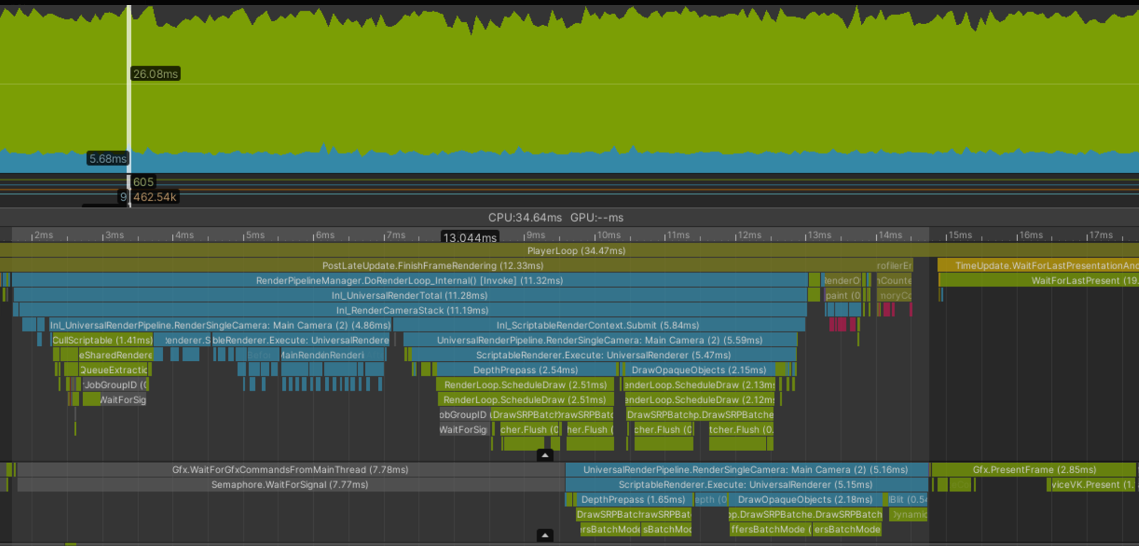This screenshot has width=1139, height=546.
Task: Click the 13.044ms time cursor label
Action: [470, 238]
